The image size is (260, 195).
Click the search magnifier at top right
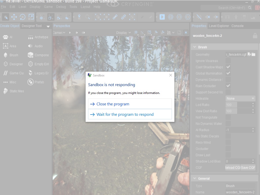pos(250,8)
